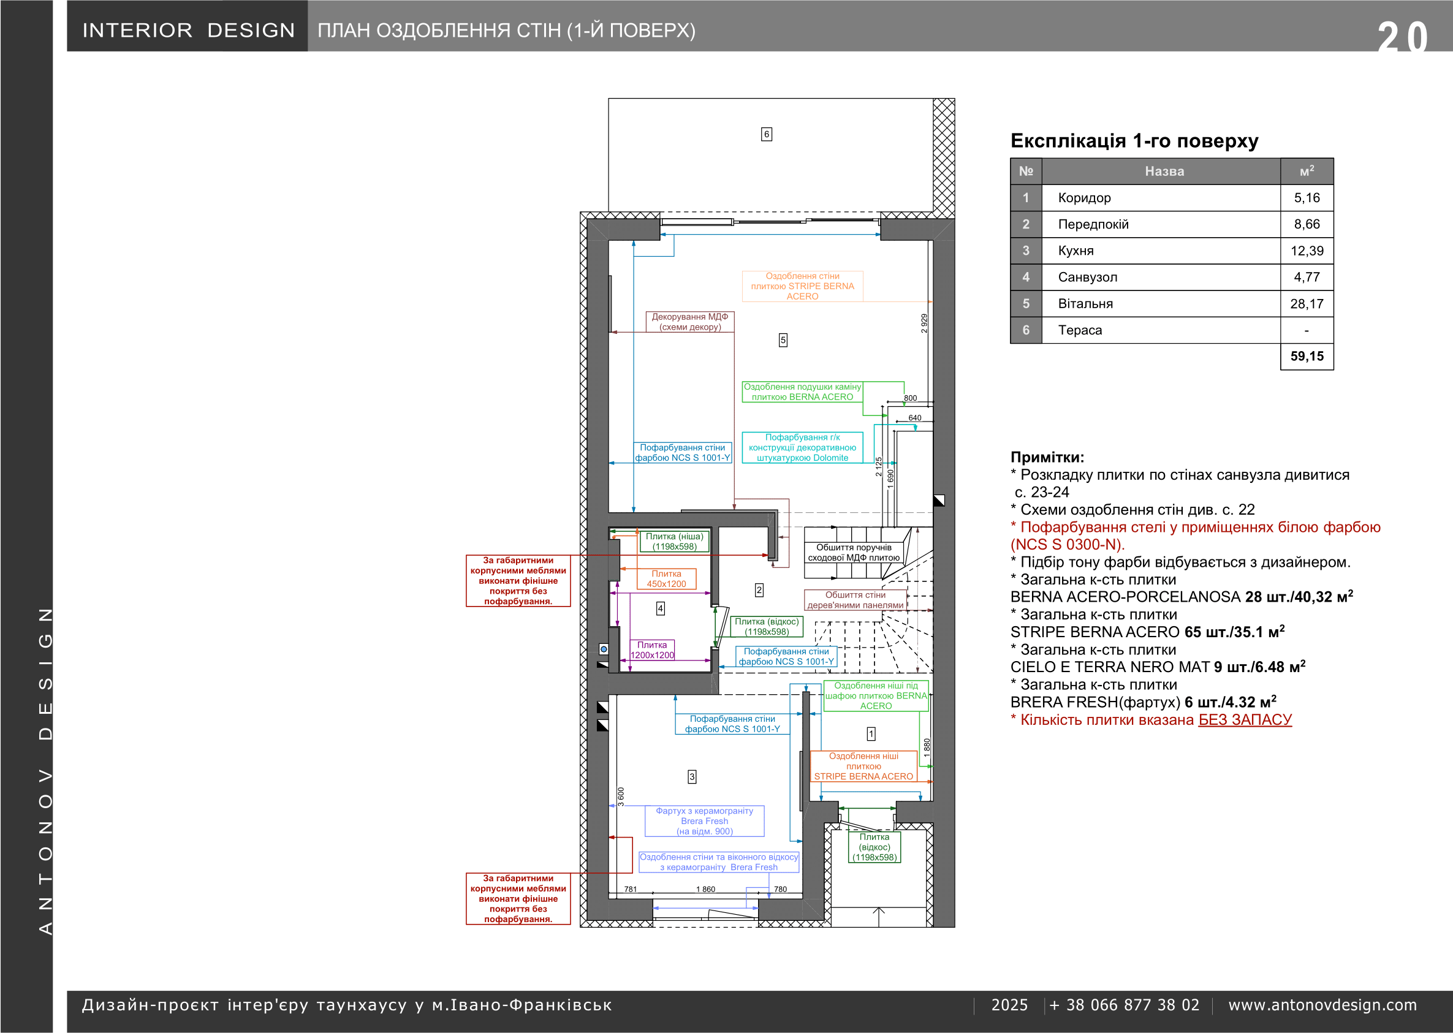
Task: Click the label 'Плитка (ніша) (1198x598)'
Action: pyautogui.click(x=674, y=541)
